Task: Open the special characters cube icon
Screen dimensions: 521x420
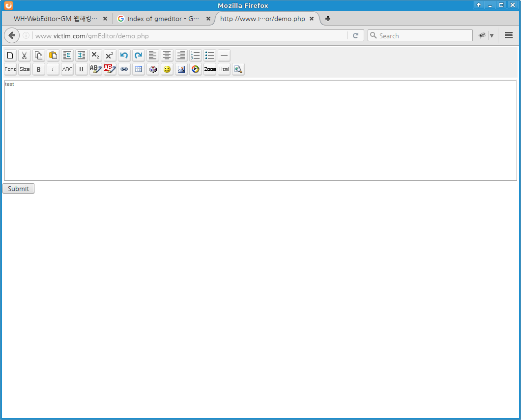Action: point(153,69)
